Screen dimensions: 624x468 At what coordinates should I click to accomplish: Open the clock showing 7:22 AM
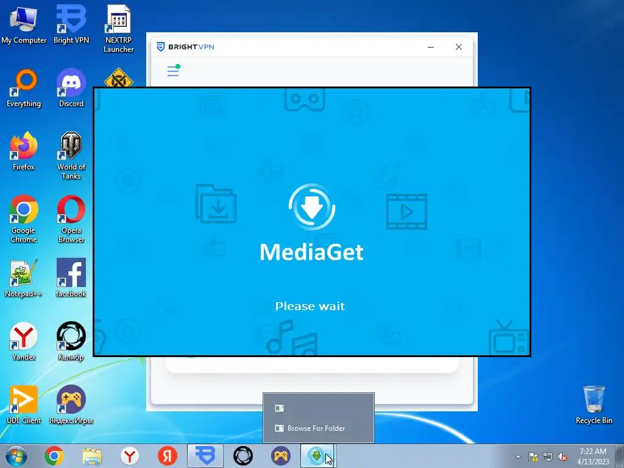click(593, 456)
